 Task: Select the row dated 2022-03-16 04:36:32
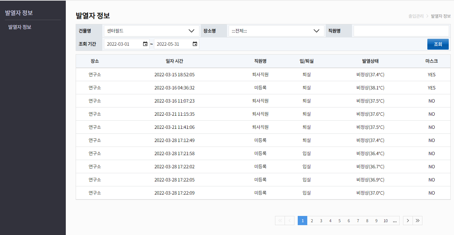point(174,88)
